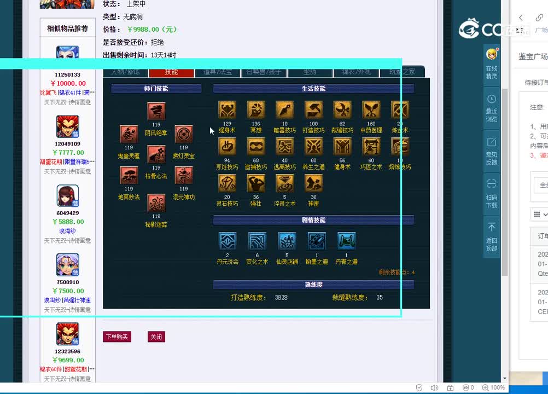This screenshot has width=548, height=394.
Task: Select the 淬灵之术 skill icon
Action: 284,183
